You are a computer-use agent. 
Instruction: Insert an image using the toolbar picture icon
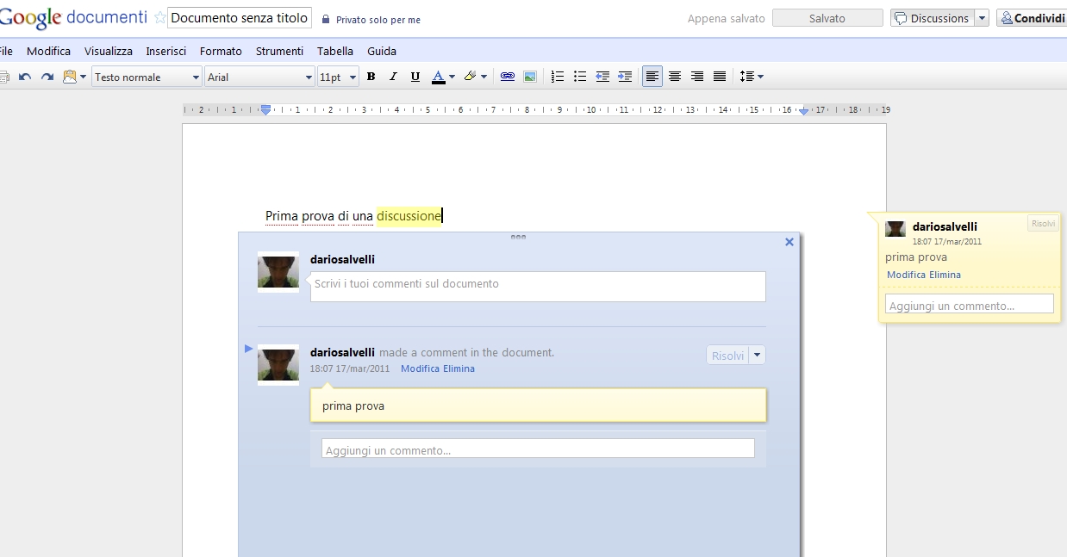click(x=530, y=77)
